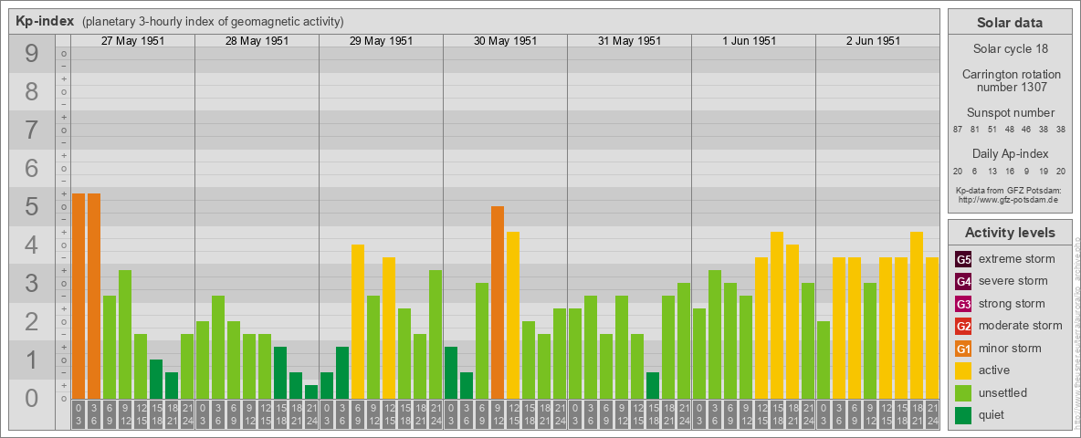Click 'Kp-data from GFZ Potsdam:' text
The height and width of the screenshot is (438, 1081).
(x=1010, y=190)
